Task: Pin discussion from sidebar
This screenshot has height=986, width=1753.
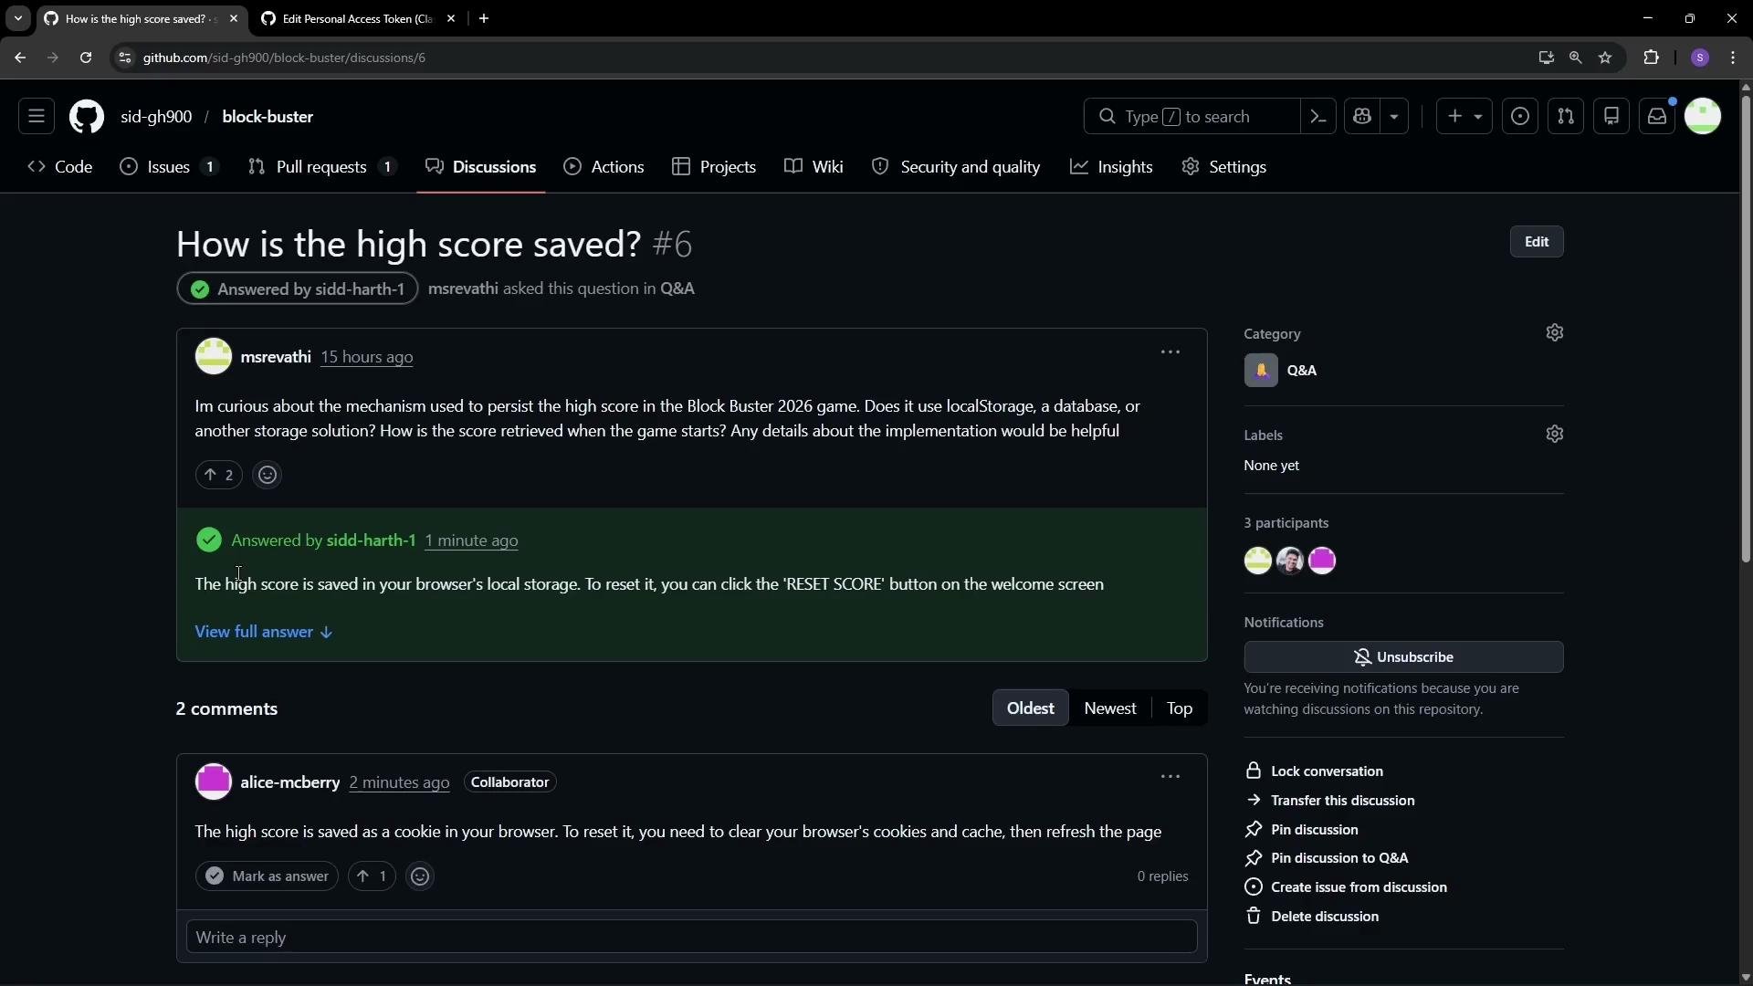Action: click(x=1301, y=830)
